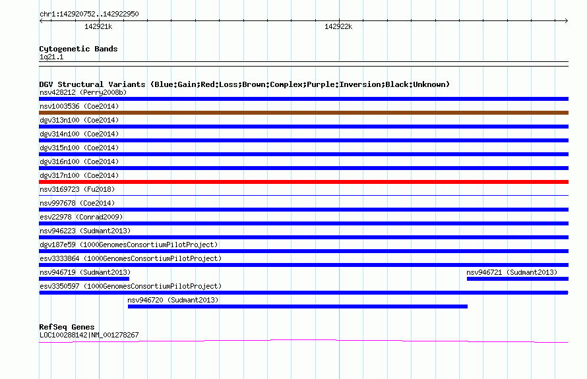
Task: Click the blue bar of nsv946223
Action: tap(303, 237)
